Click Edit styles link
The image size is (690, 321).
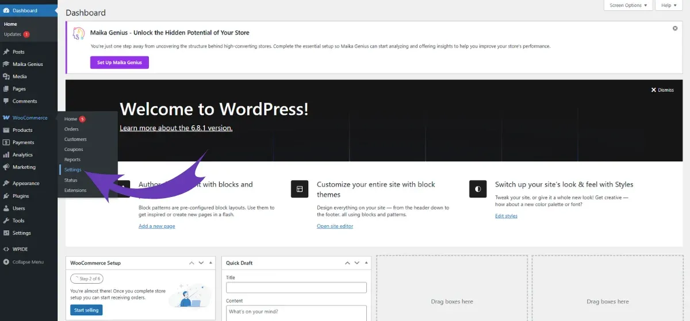pyautogui.click(x=506, y=216)
